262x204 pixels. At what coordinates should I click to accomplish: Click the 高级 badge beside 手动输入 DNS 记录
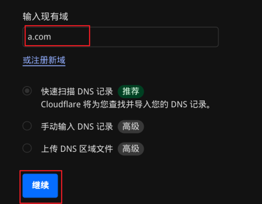point(131,127)
